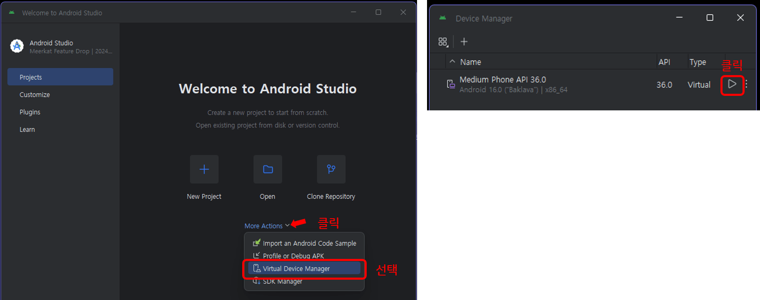Open the Plugins section
Viewport: 760px width, 300px height.
pyautogui.click(x=60, y=112)
